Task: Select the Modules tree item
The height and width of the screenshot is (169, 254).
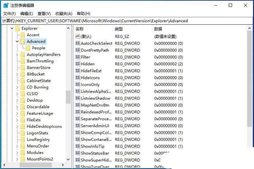Action: (35, 153)
